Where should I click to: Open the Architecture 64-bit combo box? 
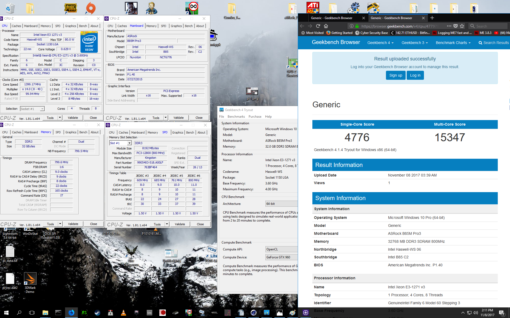282,204
